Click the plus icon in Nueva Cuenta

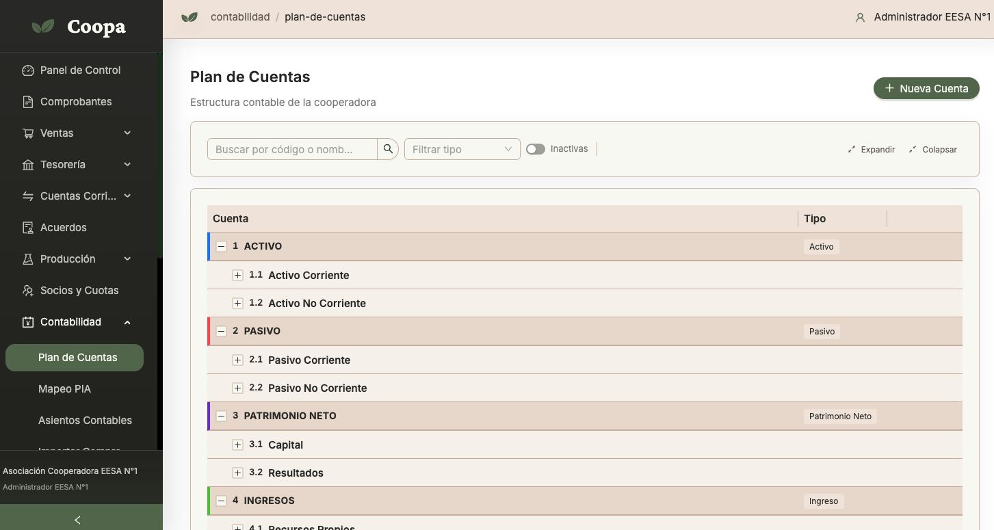pyautogui.click(x=889, y=88)
